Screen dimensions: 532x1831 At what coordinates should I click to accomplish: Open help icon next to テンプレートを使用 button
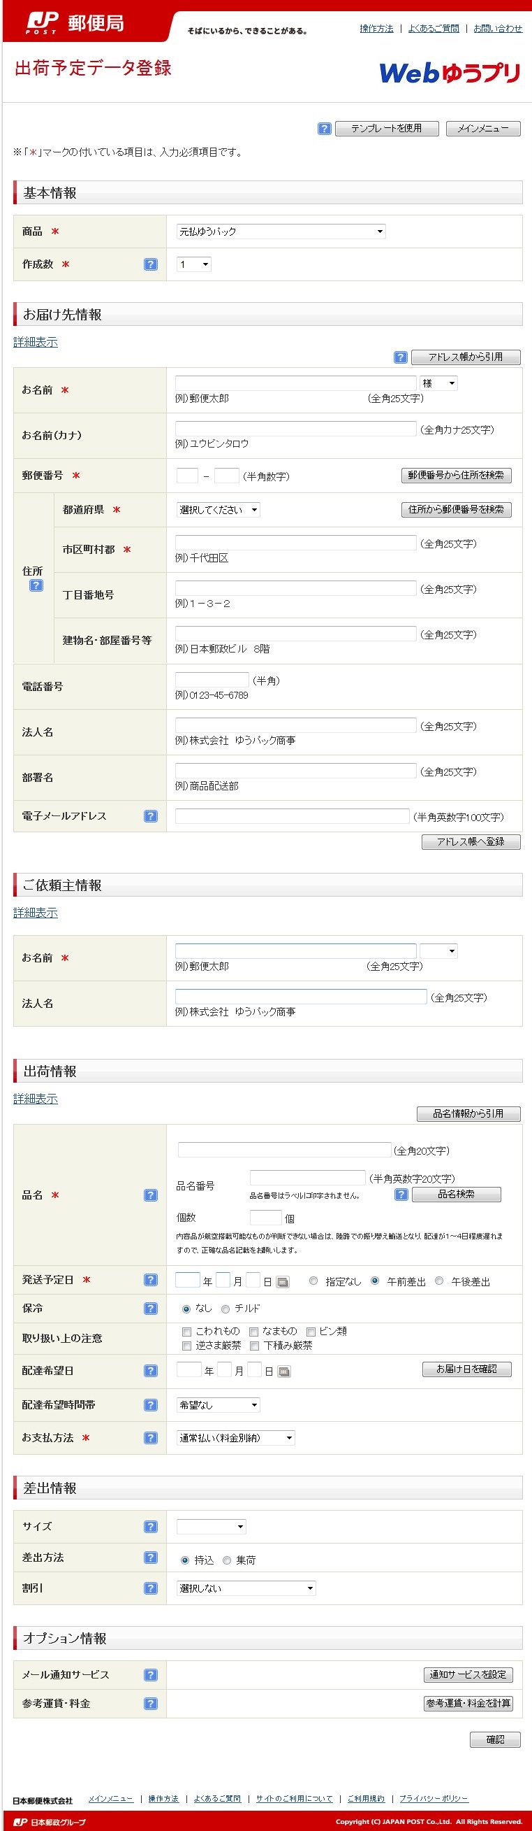[324, 129]
